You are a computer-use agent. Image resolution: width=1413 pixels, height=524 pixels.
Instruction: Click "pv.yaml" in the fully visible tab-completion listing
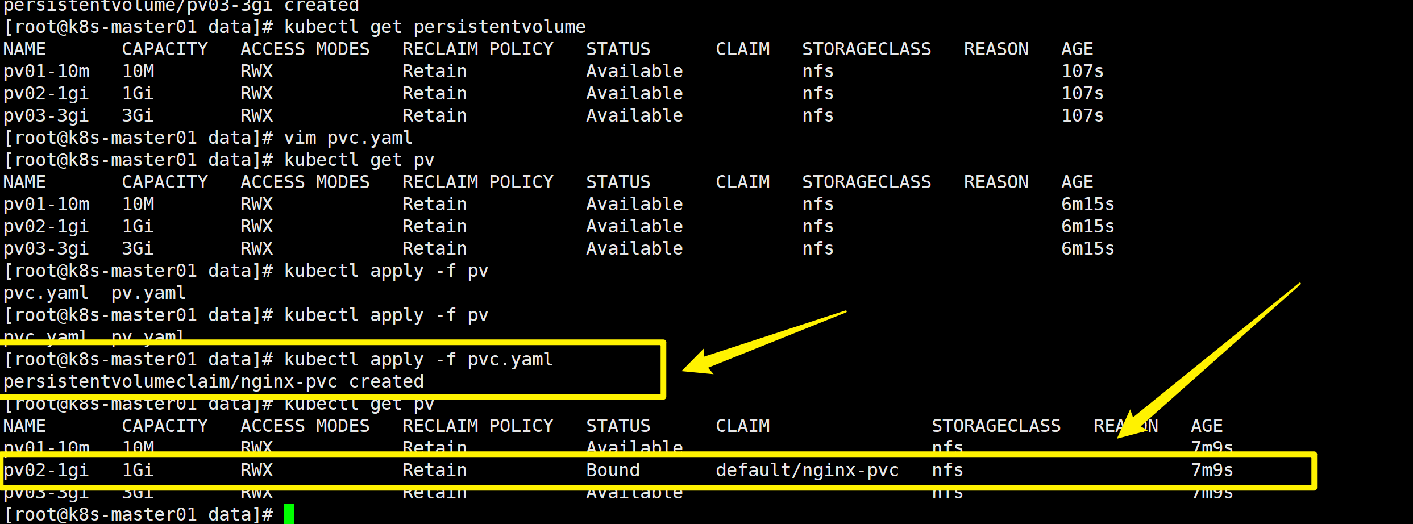click(149, 293)
